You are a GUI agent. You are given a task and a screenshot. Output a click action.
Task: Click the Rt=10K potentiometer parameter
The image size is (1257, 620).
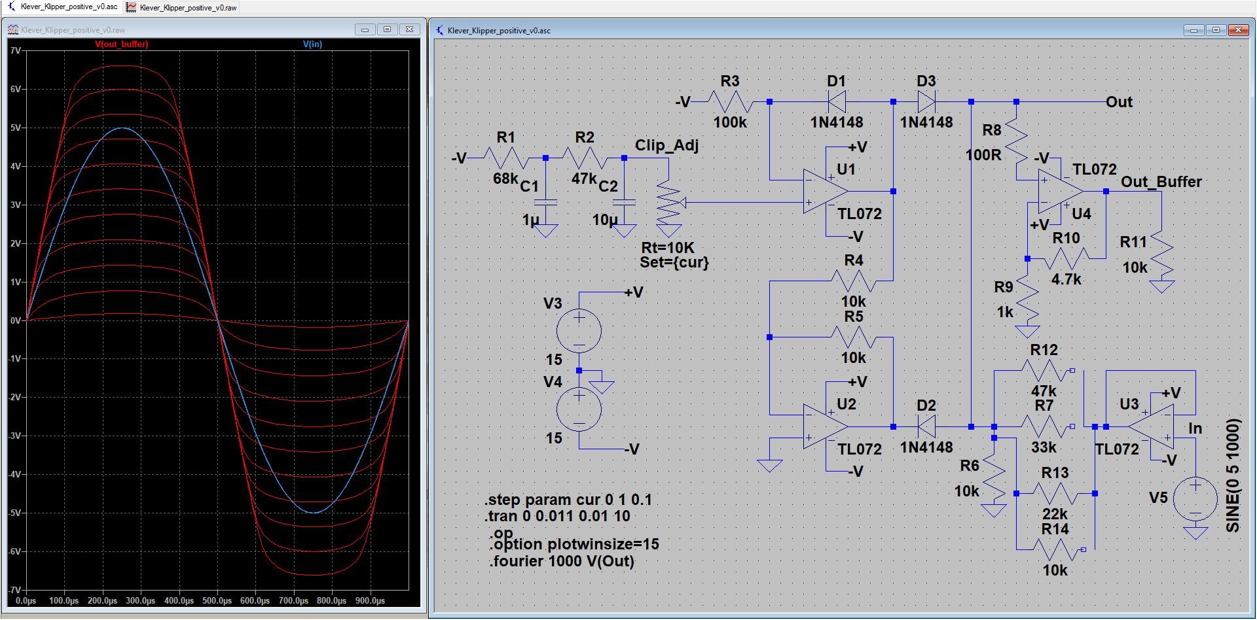[x=668, y=248]
